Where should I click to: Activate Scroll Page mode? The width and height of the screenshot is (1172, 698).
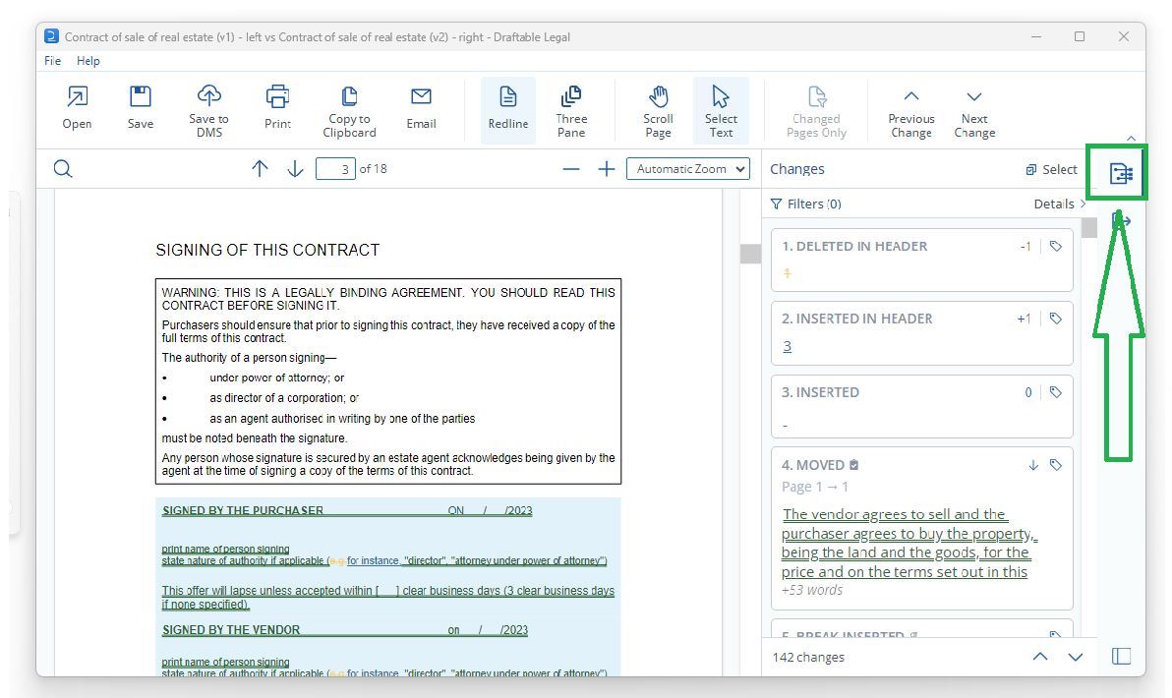tap(658, 109)
